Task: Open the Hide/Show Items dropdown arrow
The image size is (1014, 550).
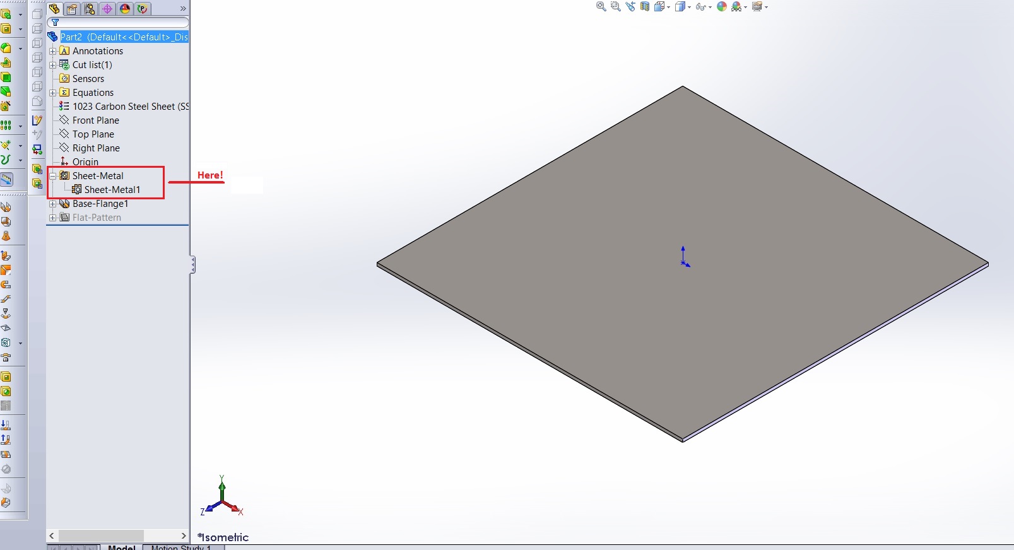Action: (x=710, y=7)
